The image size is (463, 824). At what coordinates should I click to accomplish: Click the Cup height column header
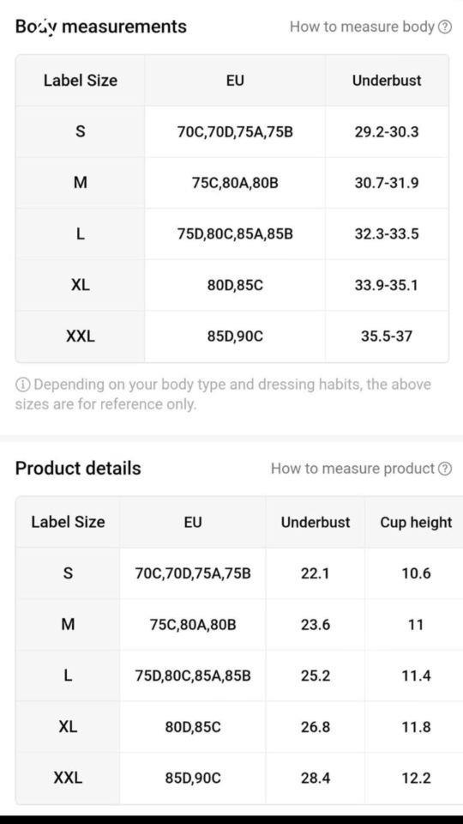point(416,523)
